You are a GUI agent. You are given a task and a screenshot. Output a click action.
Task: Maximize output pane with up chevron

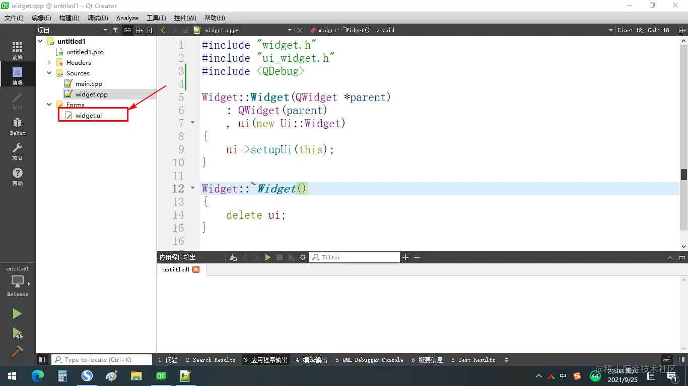coord(670,257)
